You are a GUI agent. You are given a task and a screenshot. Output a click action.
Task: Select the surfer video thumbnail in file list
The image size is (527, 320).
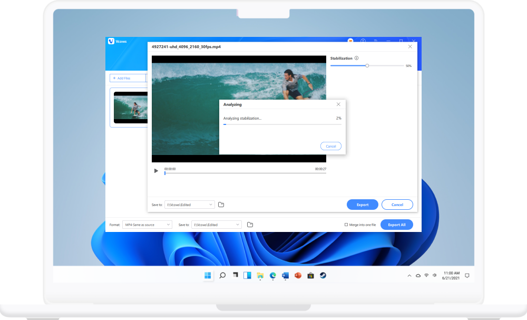(130, 108)
